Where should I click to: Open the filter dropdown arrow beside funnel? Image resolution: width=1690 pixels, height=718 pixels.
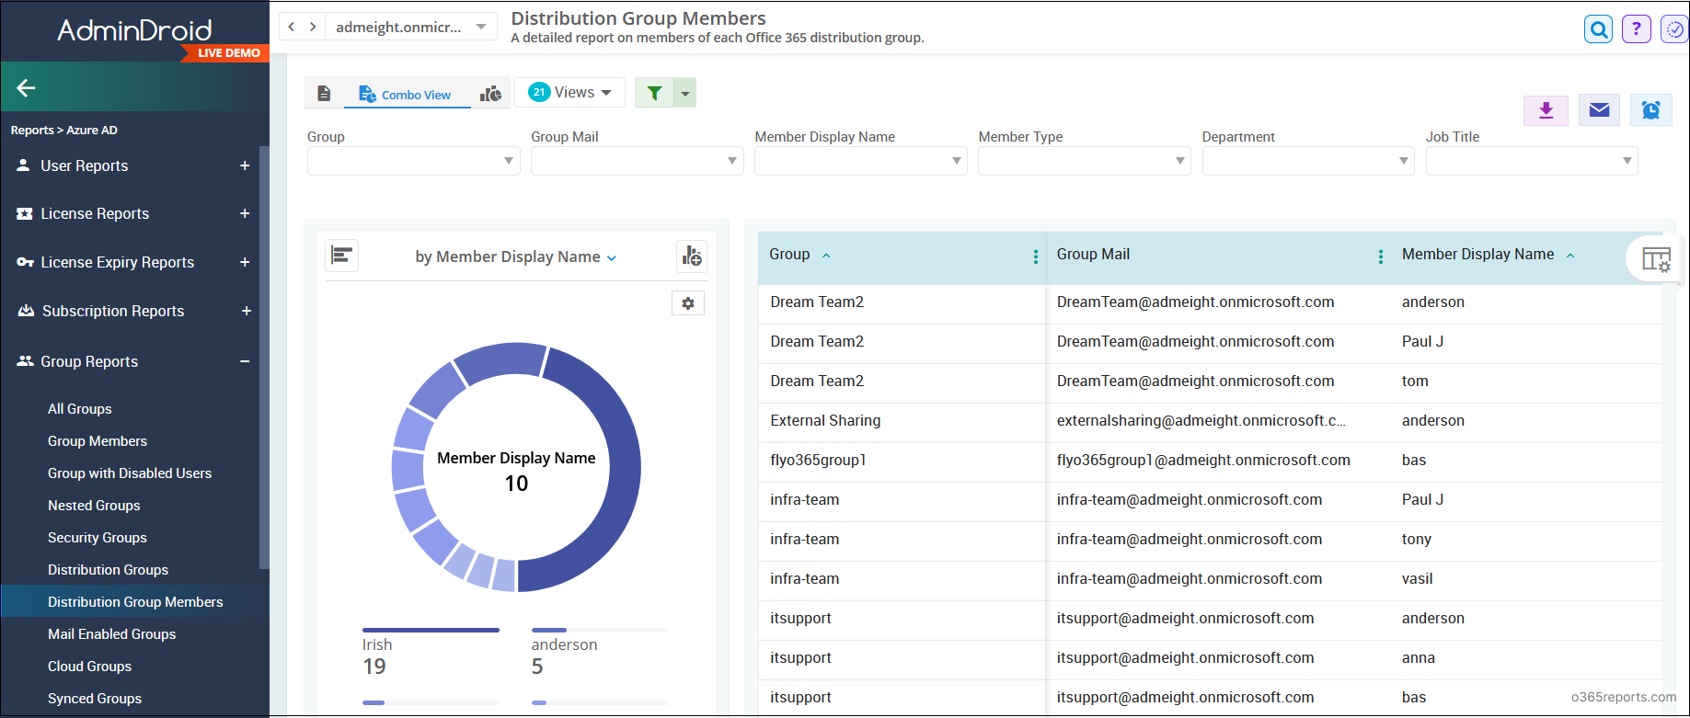click(x=685, y=93)
